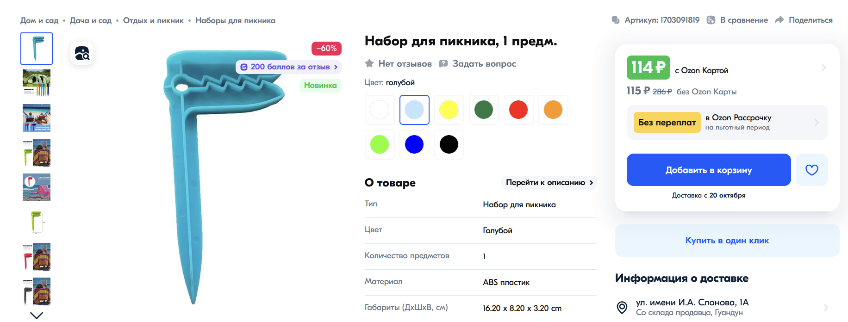Click 'В сравнение' link
This screenshot has height=322, width=848.
744,20
